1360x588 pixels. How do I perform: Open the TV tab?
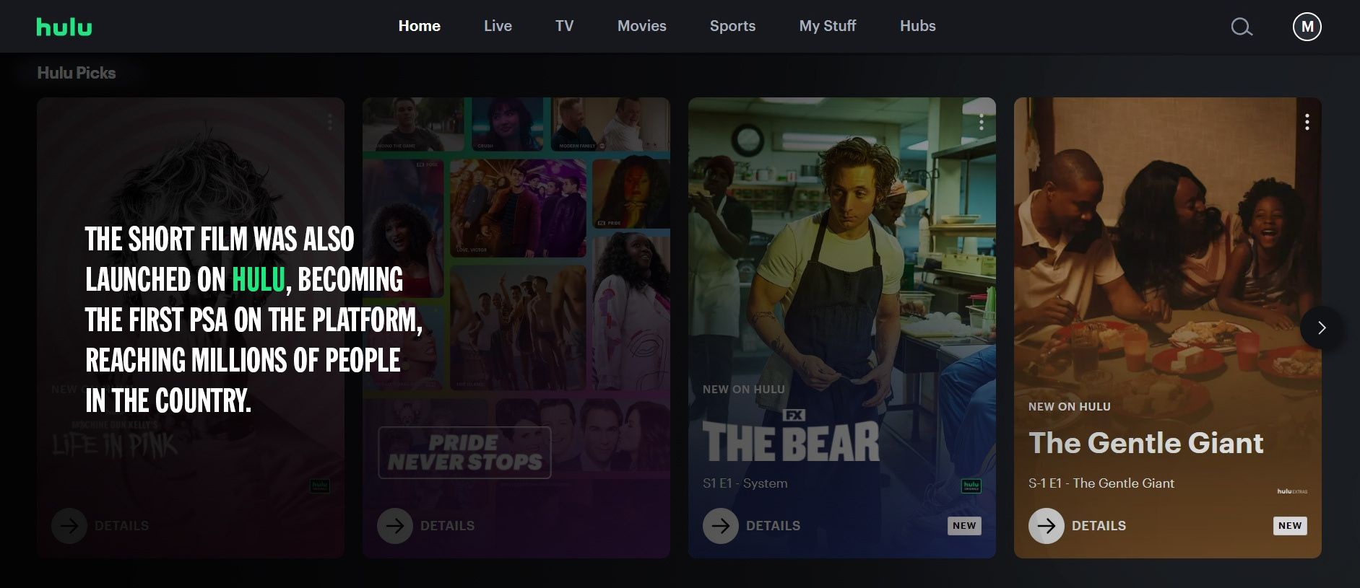(564, 26)
